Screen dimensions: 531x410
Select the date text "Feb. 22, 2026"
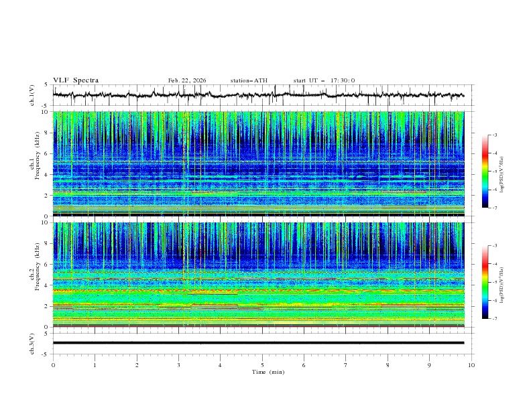[187, 80]
